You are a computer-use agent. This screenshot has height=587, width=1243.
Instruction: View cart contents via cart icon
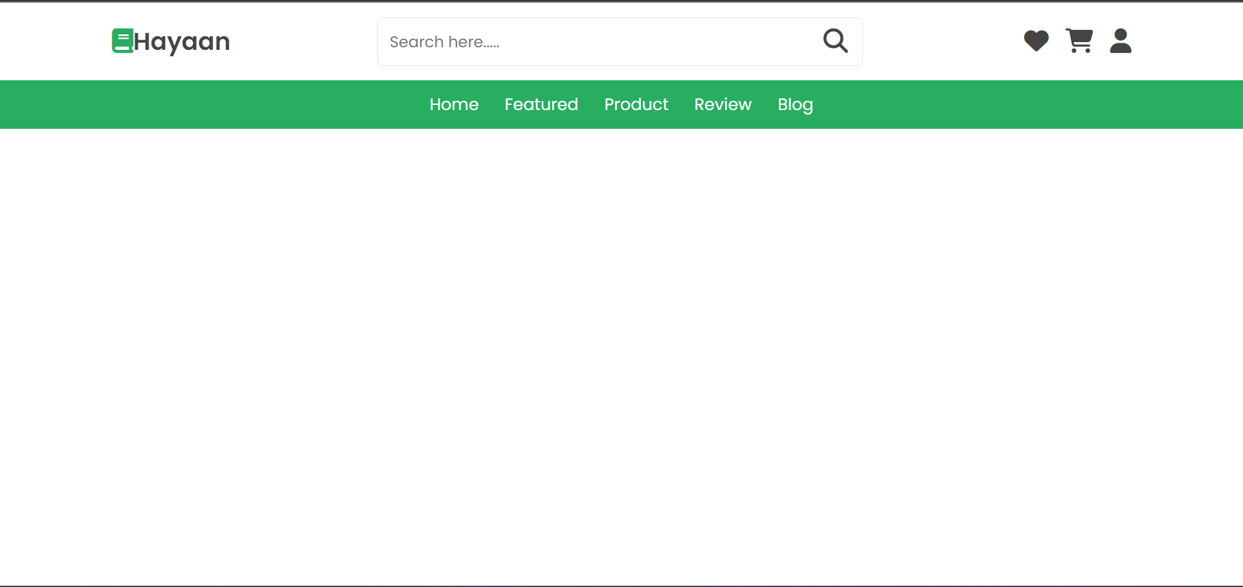(1079, 41)
